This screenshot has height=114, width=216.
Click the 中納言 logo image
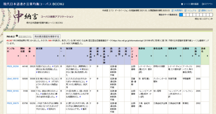[26, 17]
